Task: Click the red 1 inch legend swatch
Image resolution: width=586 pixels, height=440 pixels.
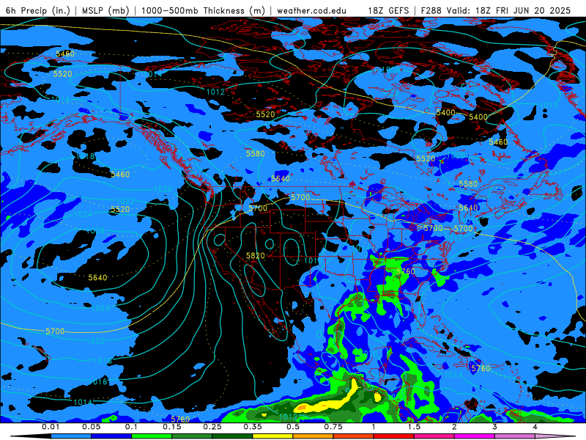Action: [394, 436]
